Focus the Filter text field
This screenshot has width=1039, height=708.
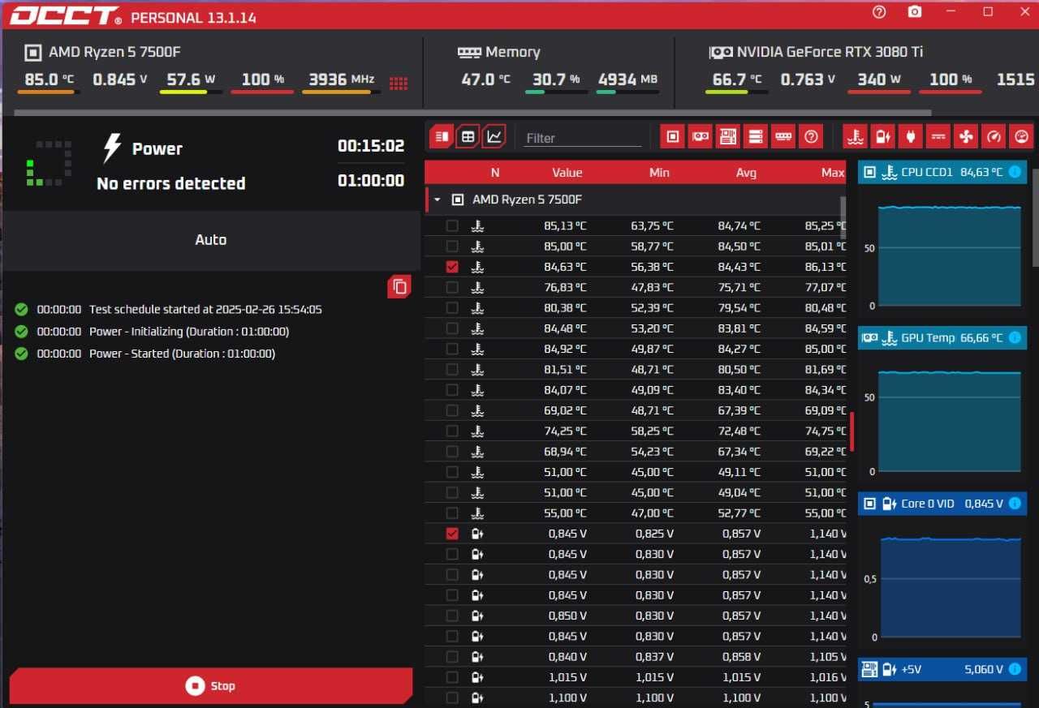coord(583,138)
